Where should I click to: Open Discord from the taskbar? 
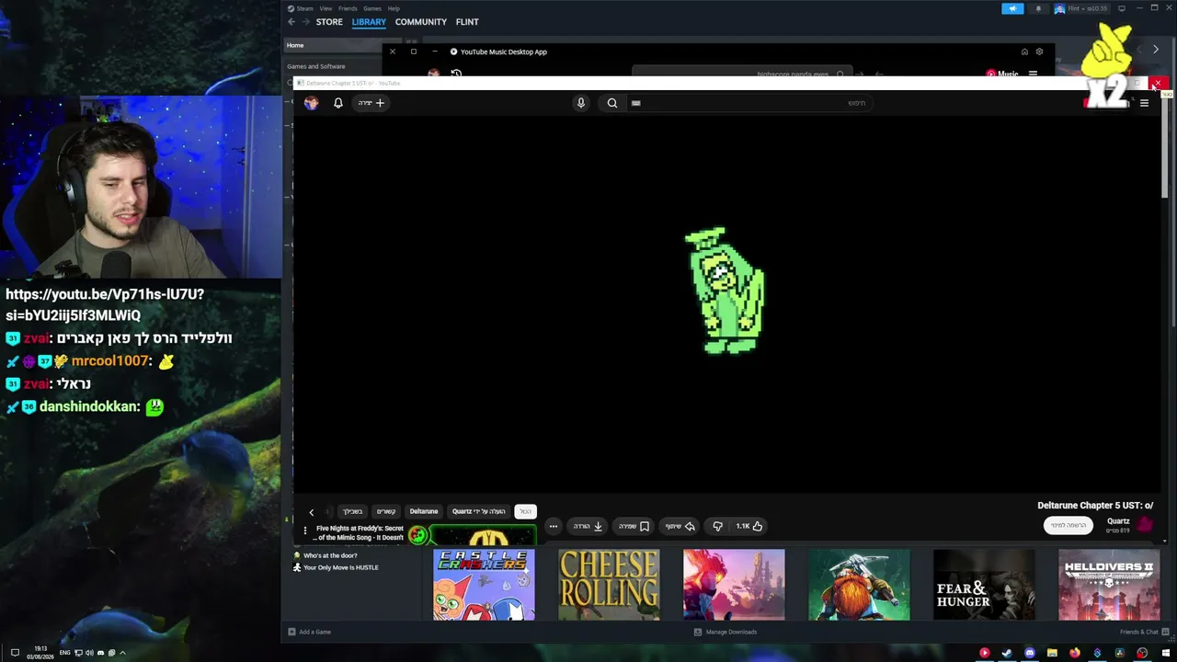coord(1030,653)
